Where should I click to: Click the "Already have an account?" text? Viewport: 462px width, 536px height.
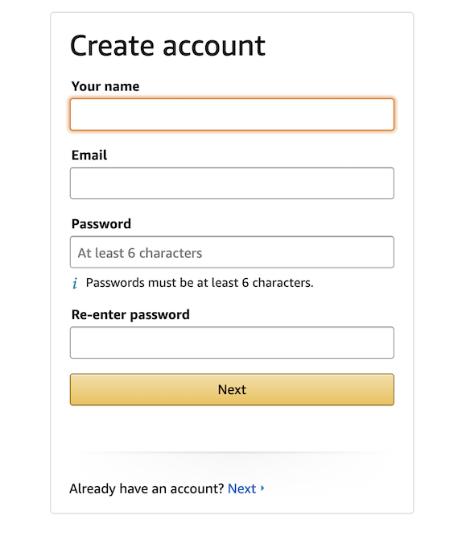tap(146, 488)
